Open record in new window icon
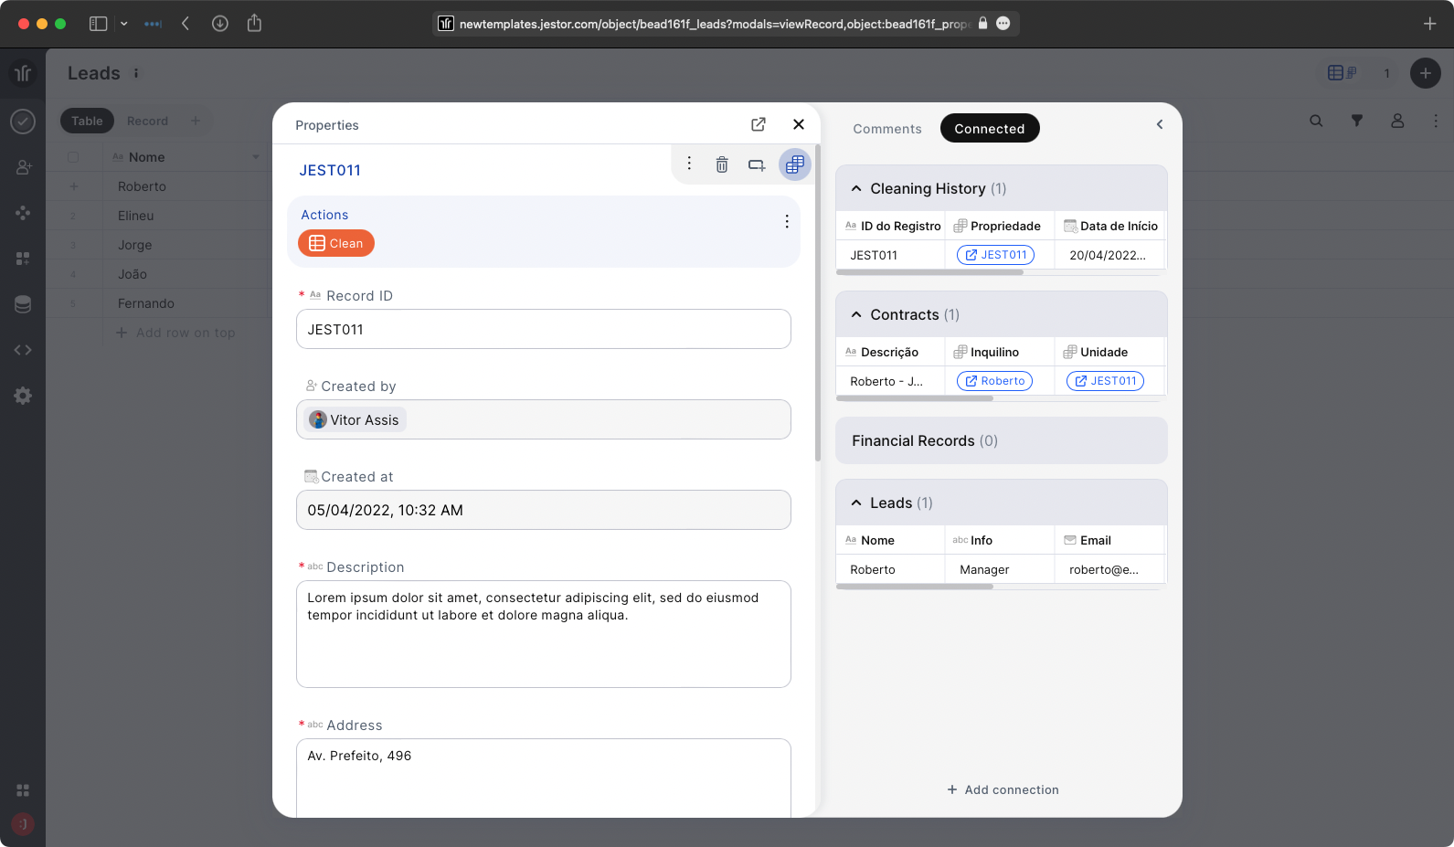The image size is (1454, 847). click(758, 124)
